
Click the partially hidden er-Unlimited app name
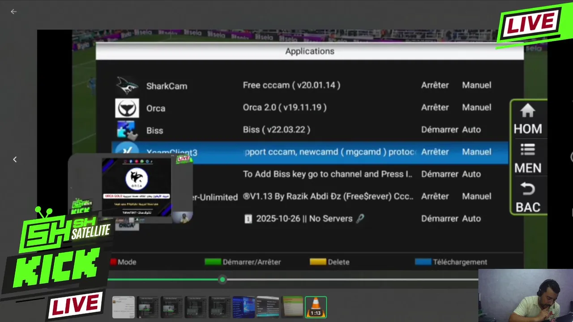click(215, 197)
